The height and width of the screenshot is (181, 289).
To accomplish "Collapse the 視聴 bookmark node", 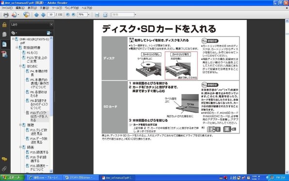I will click(20, 125).
